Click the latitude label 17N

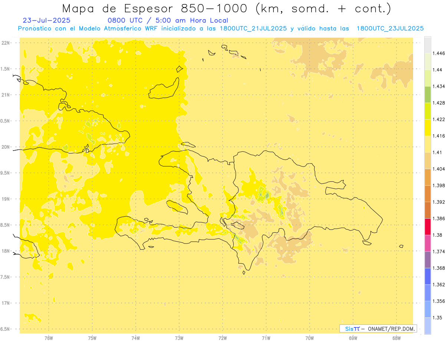click(x=6, y=303)
